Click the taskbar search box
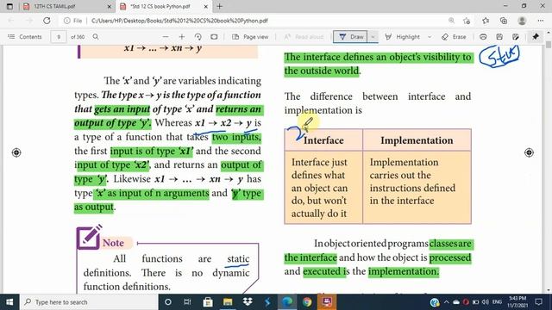The height and width of the screenshot is (310, 552). pos(89,302)
